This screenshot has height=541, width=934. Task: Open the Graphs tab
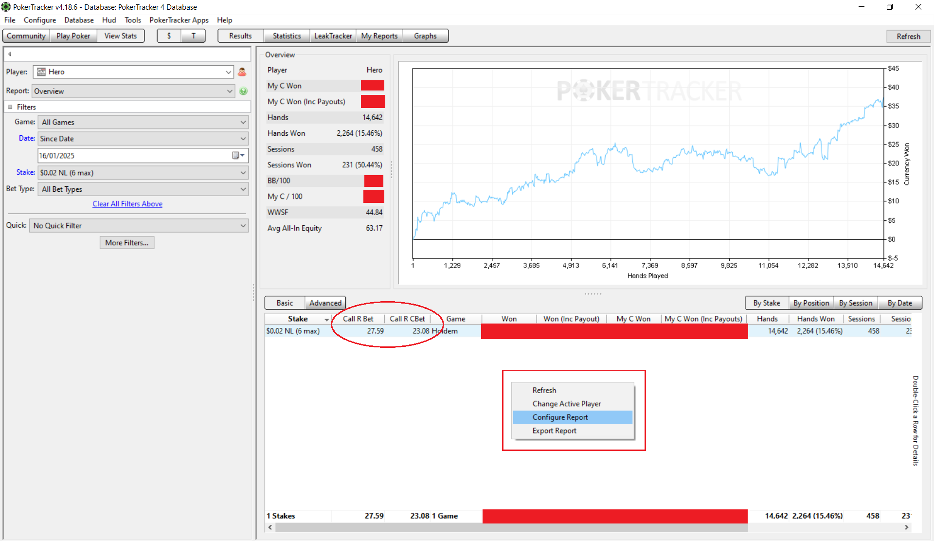point(425,36)
